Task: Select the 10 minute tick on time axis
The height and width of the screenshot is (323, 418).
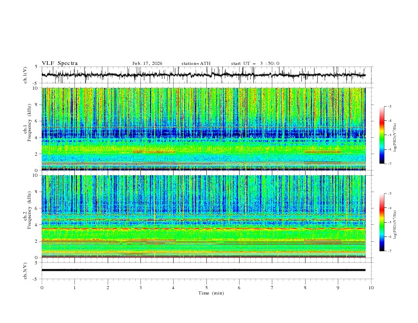Action: 371,288
